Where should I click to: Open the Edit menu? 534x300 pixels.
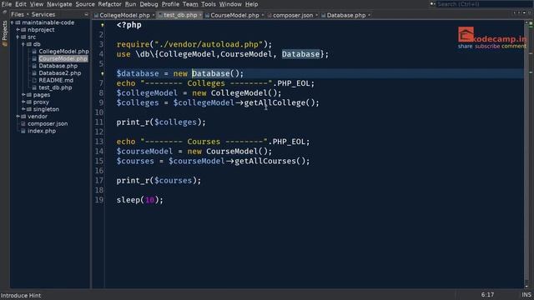[20, 4]
